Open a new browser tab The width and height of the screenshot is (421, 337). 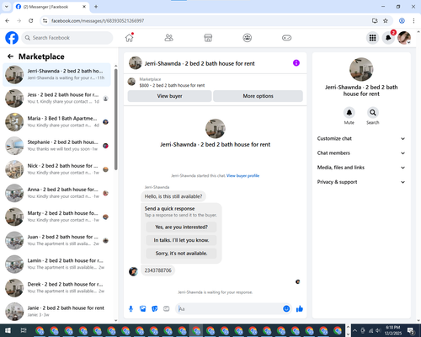[x=96, y=7]
